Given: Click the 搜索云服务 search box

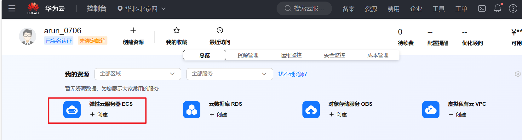Looking at the screenshot, I should tap(304, 8).
